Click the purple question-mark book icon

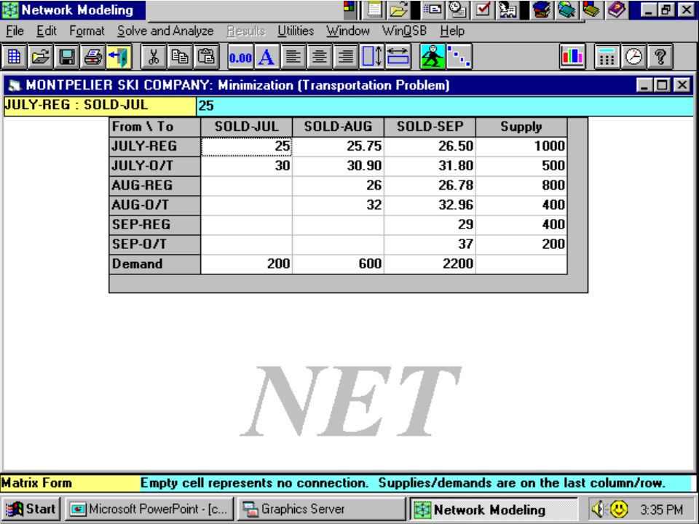click(x=617, y=9)
